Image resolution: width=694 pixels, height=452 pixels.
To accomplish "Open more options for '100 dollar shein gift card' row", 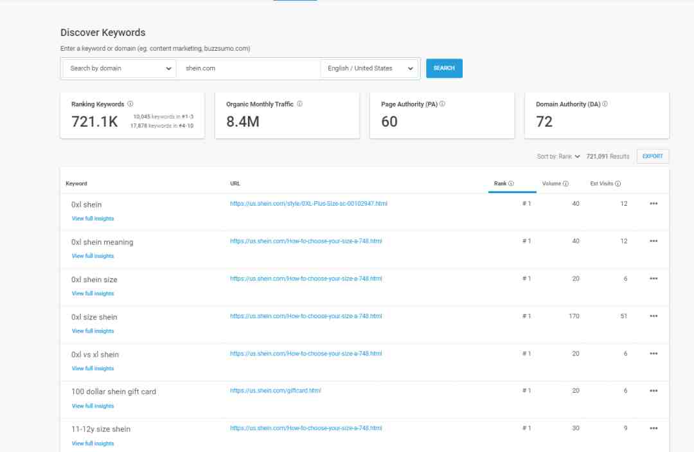I will pos(654,391).
